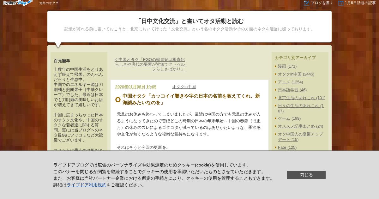Open article title 中国オタク「カッコイイ響きや字の日本の名前
The image size is (379, 199).
(191, 99)
